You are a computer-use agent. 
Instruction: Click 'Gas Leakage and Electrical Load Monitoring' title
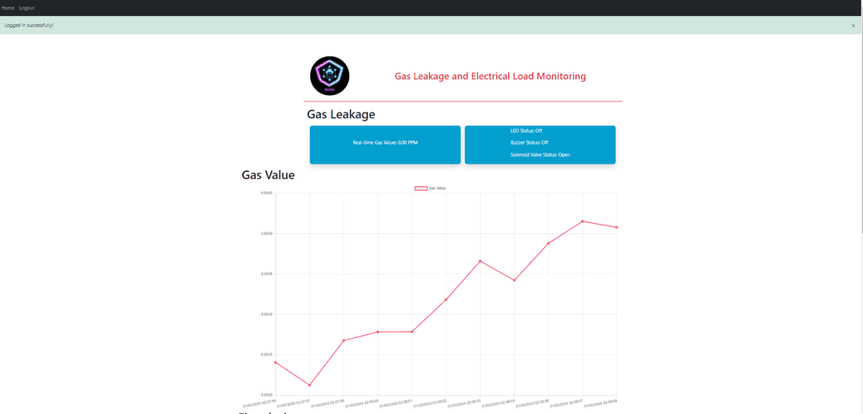pyautogui.click(x=490, y=77)
